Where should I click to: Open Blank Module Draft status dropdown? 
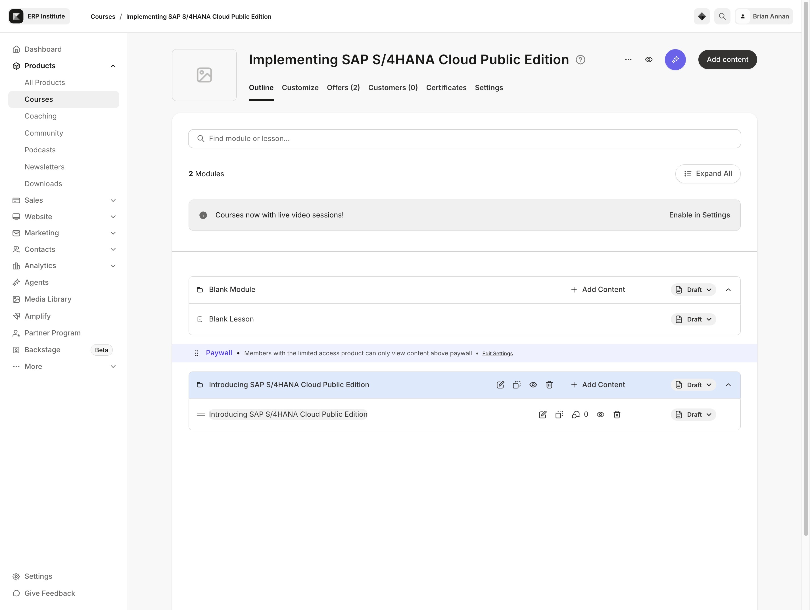click(x=693, y=290)
